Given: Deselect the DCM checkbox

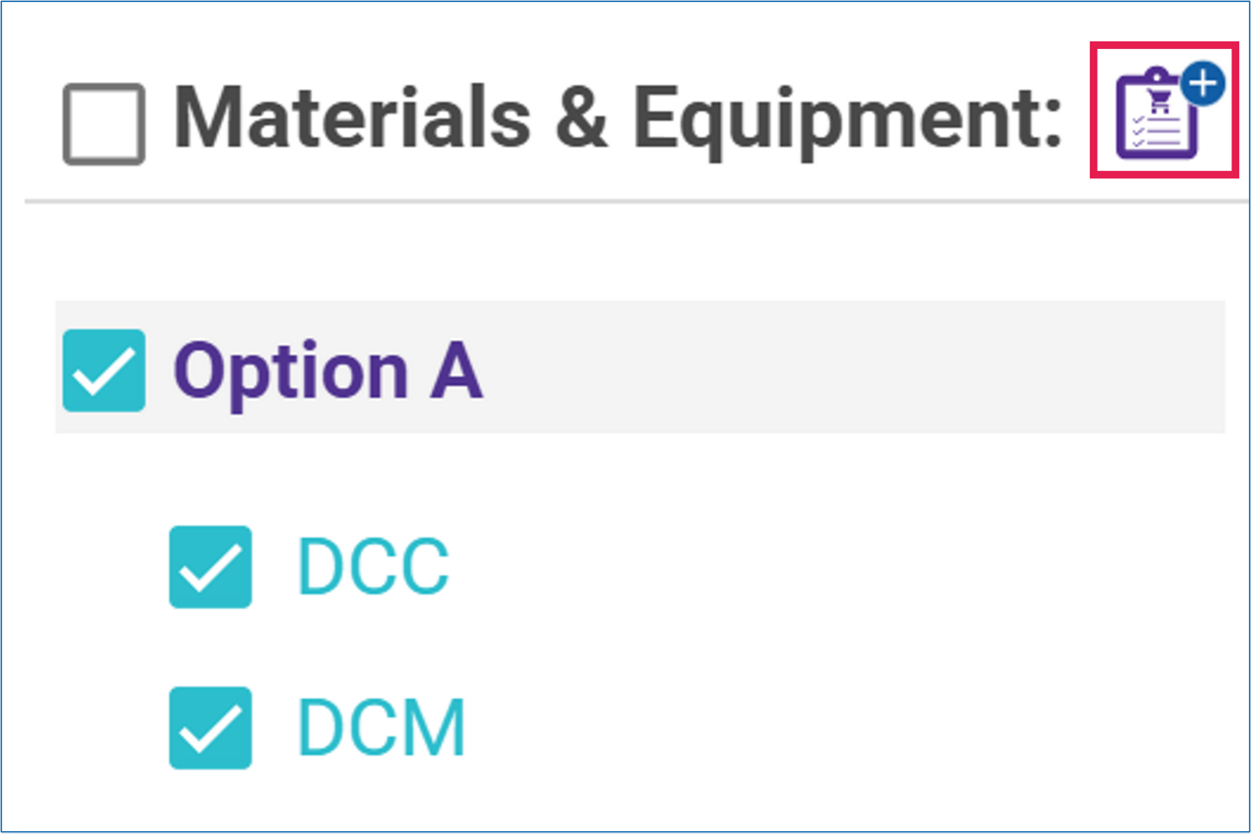Looking at the screenshot, I should click(x=210, y=727).
